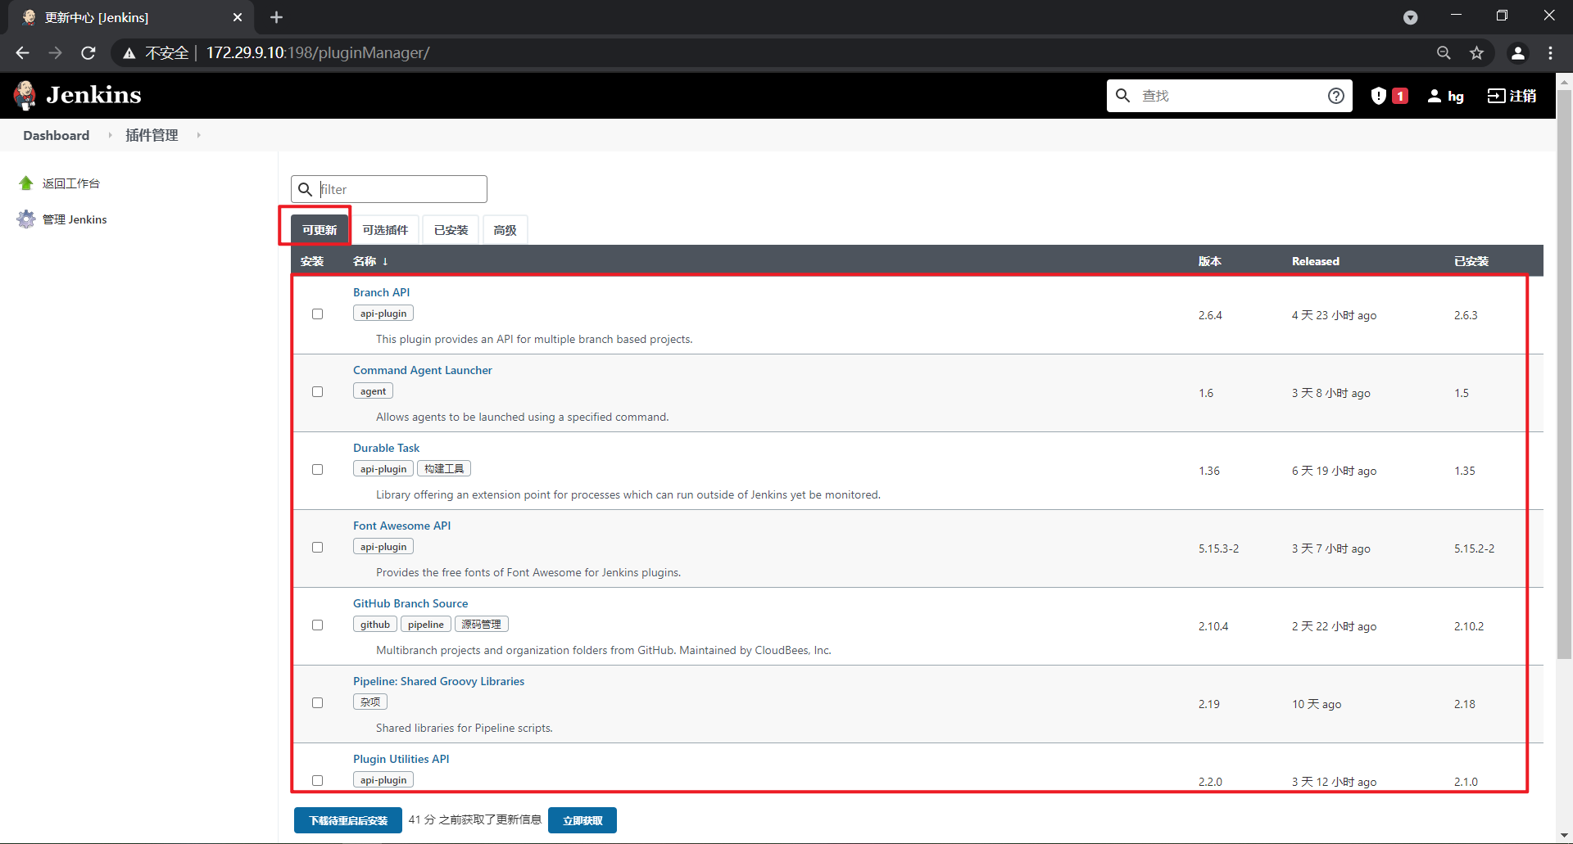Select the Durable Task checkbox

coord(317,469)
